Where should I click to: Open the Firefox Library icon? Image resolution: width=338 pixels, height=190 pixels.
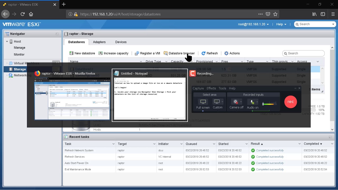pyautogui.click(x=314, y=14)
